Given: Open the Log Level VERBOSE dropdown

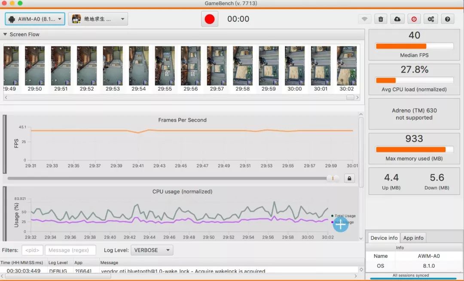Looking at the screenshot, I should point(152,250).
